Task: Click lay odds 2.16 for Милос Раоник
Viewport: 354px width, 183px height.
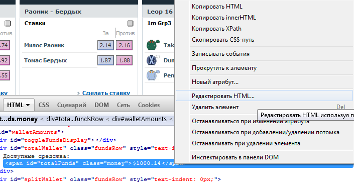Action: pos(124,45)
